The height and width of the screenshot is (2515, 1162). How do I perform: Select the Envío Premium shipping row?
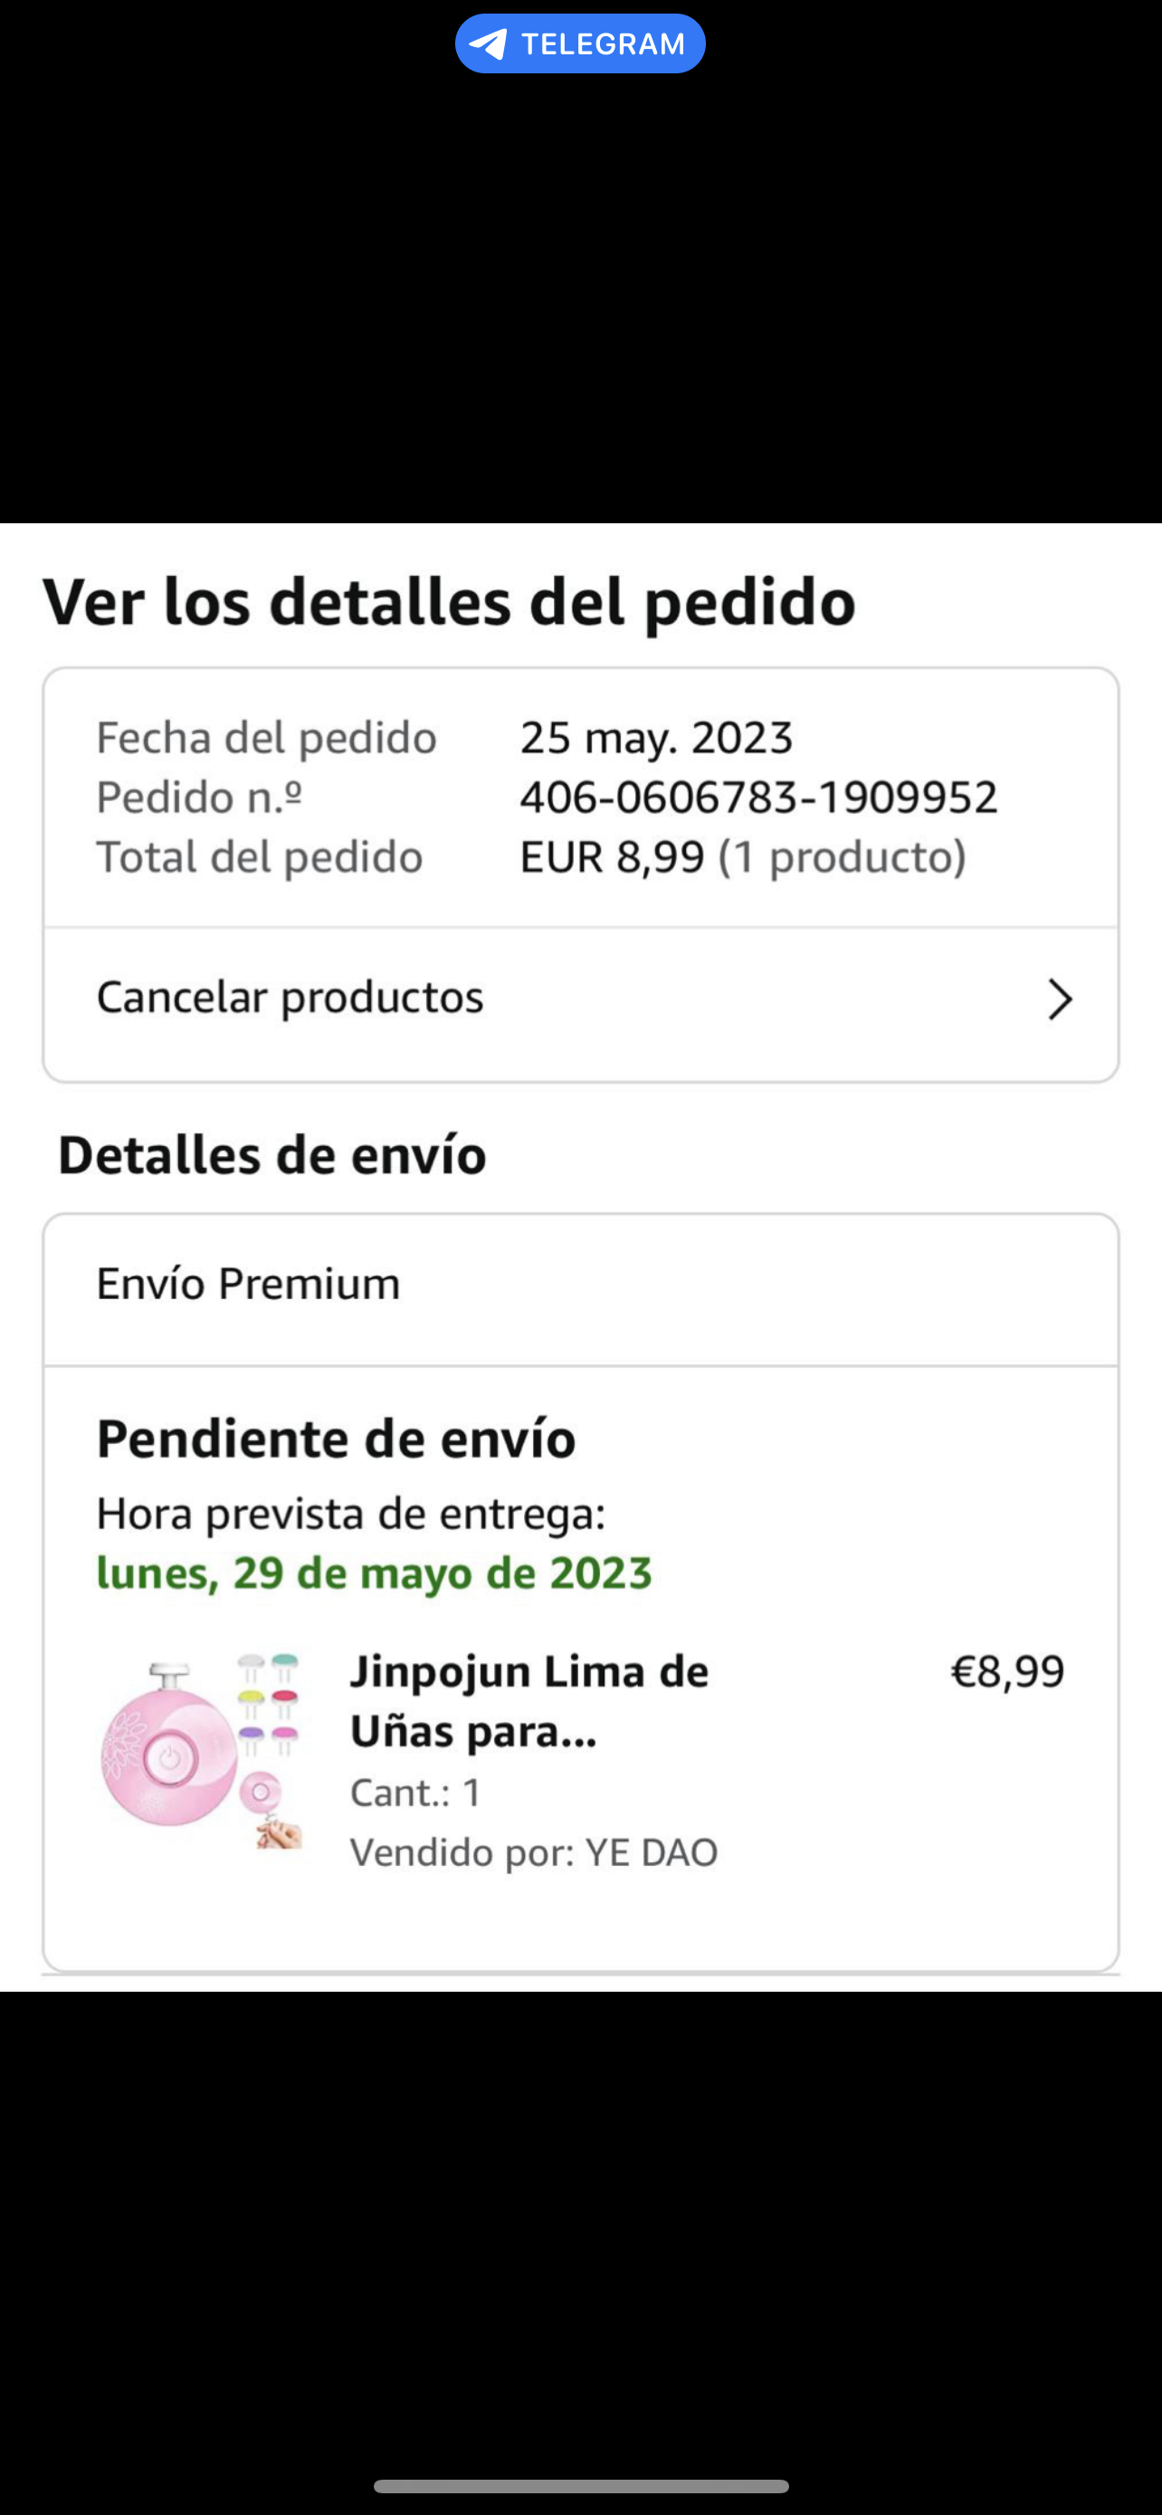248,1284
